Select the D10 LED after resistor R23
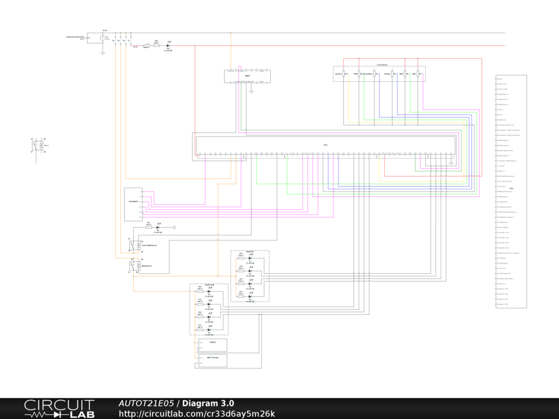The width and height of the screenshot is (559, 419). pos(168,46)
